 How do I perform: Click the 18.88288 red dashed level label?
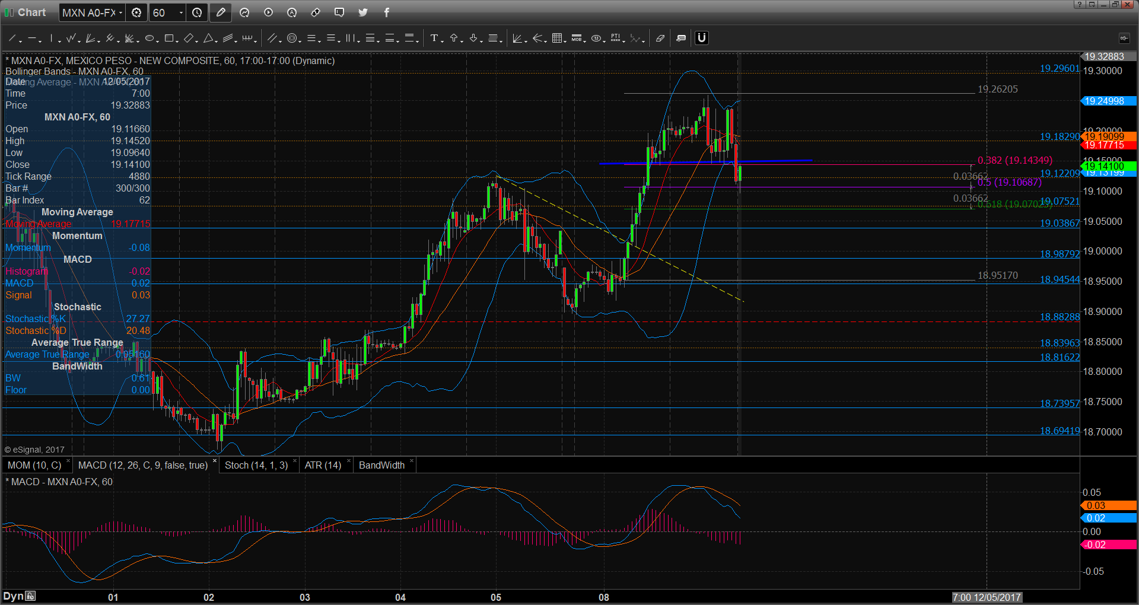1060,317
